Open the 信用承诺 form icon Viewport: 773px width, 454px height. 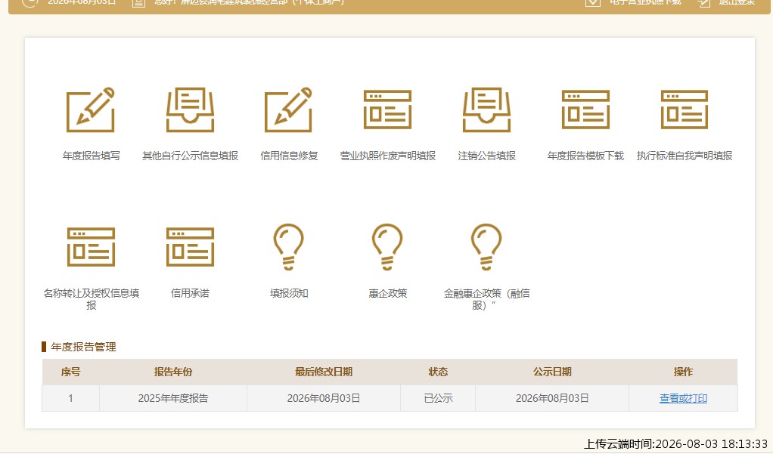tap(190, 247)
